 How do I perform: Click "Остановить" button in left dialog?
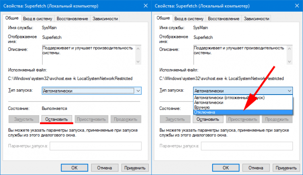pyautogui.click(x=57, y=119)
